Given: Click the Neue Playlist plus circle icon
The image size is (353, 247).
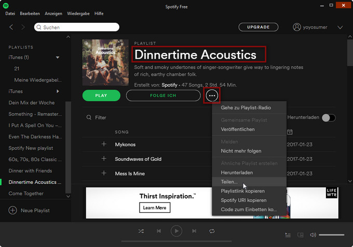Looking at the screenshot, I should click(x=12, y=210).
